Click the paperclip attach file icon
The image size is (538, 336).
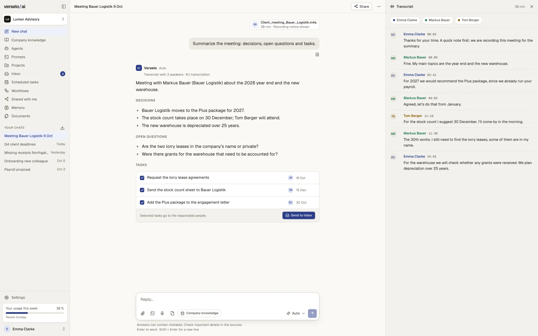pyautogui.click(x=143, y=313)
